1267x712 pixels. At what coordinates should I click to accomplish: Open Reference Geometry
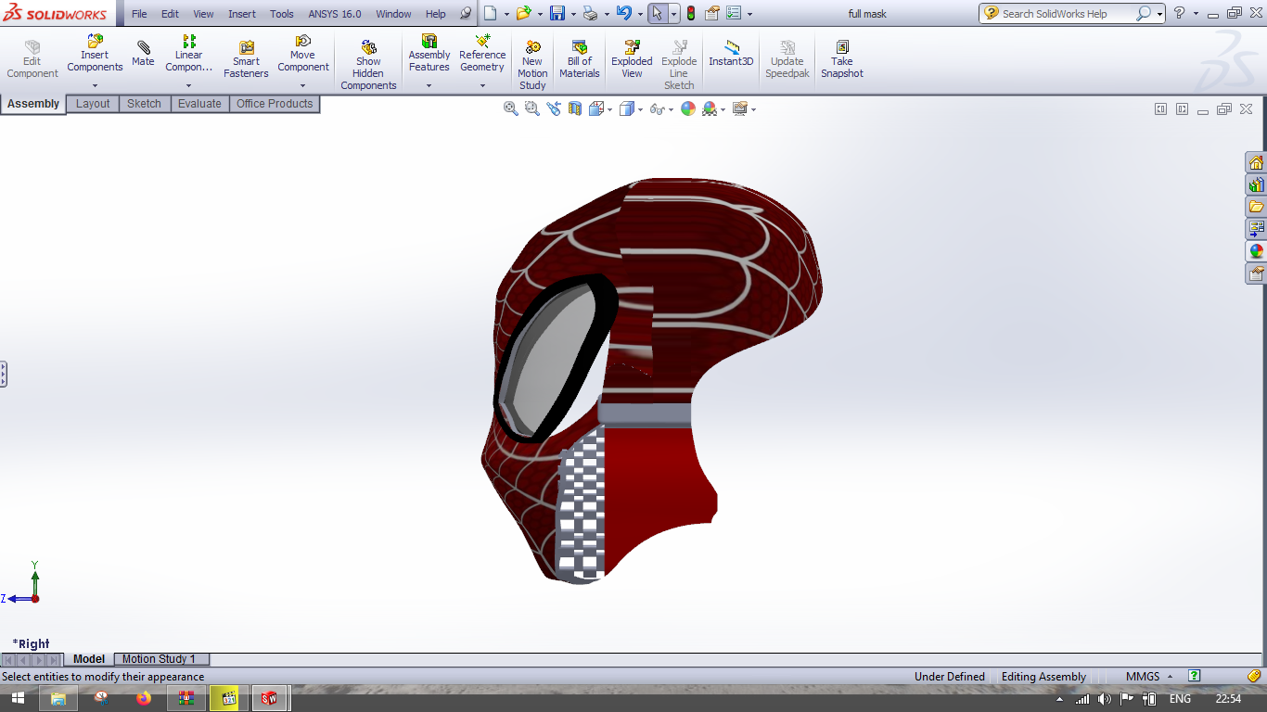pos(482,54)
